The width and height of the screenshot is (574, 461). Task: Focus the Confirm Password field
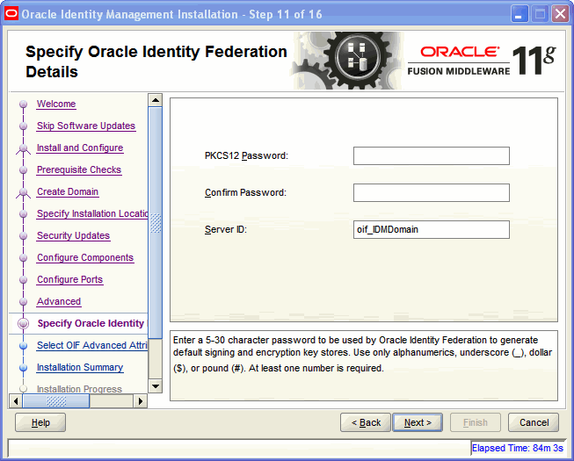(432, 192)
